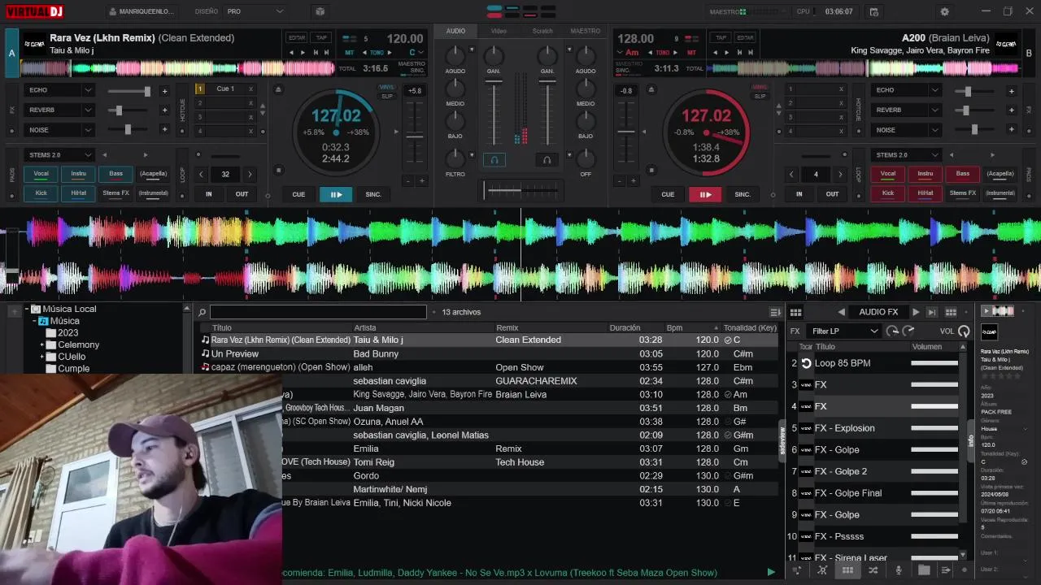The height and width of the screenshot is (585, 1041).
Task: Toggle Vocal stem pad on deck A
Action: pos(41,173)
